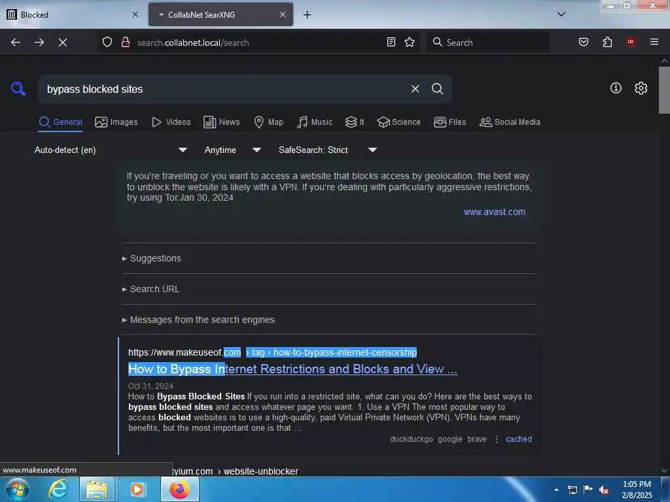Click in the bypass blocked sites search box

coord(224,89)
